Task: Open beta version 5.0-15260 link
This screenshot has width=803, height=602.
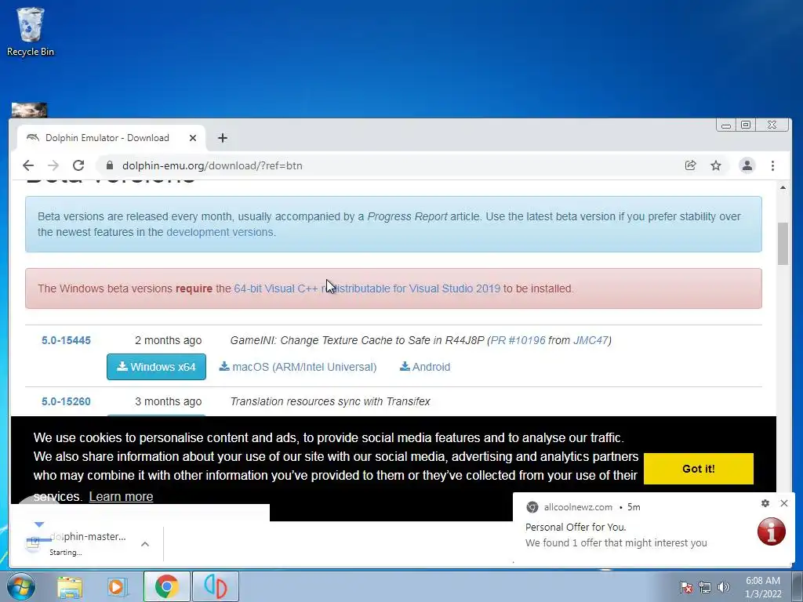Action: (66, 401)
